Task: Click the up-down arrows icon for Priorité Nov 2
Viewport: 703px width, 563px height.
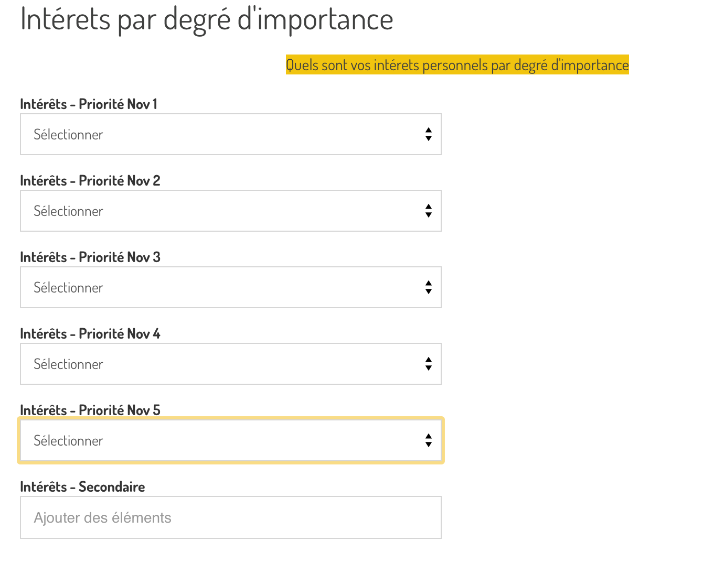Action: pos(429,211)
